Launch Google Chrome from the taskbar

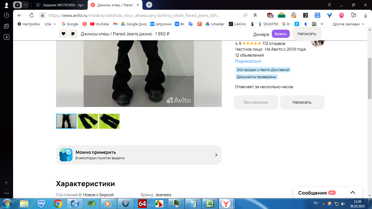click(58, 203)
